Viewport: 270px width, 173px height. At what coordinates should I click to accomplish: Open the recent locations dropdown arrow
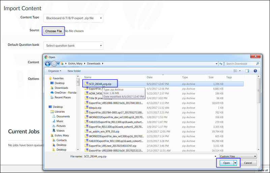(58, 64)
